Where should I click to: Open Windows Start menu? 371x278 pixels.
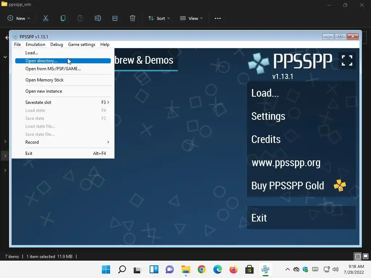106,269
